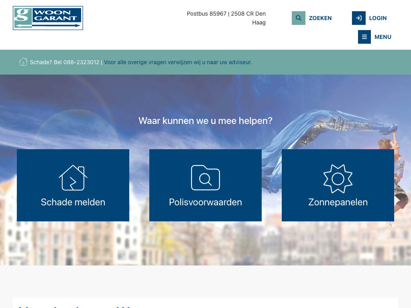Select the LOGIN text link

pos(378,18)
